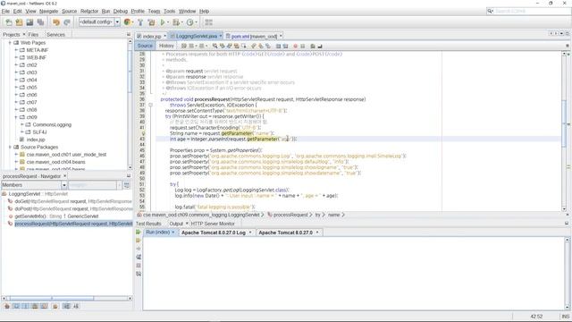Switch to the index.jsp editor tab
572x322 pixels.
151,36
